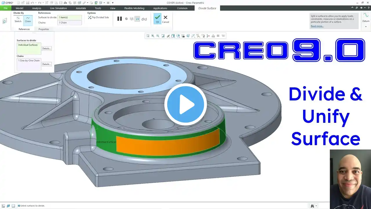Click the Zoom In icon
Viewport: 371px width, 209px height.
click(153, 36)
